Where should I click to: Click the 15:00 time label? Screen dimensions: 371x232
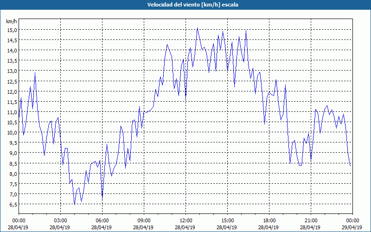pos(227,221)
